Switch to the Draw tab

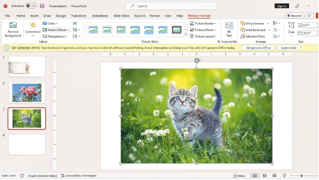tap(47, 16)
